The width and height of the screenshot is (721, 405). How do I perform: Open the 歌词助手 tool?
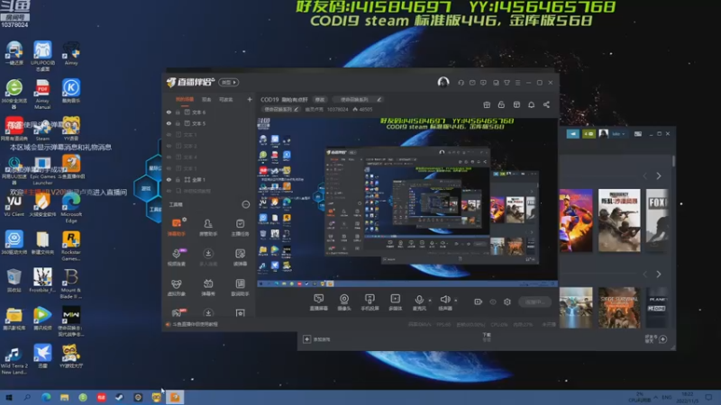(240, 287)
